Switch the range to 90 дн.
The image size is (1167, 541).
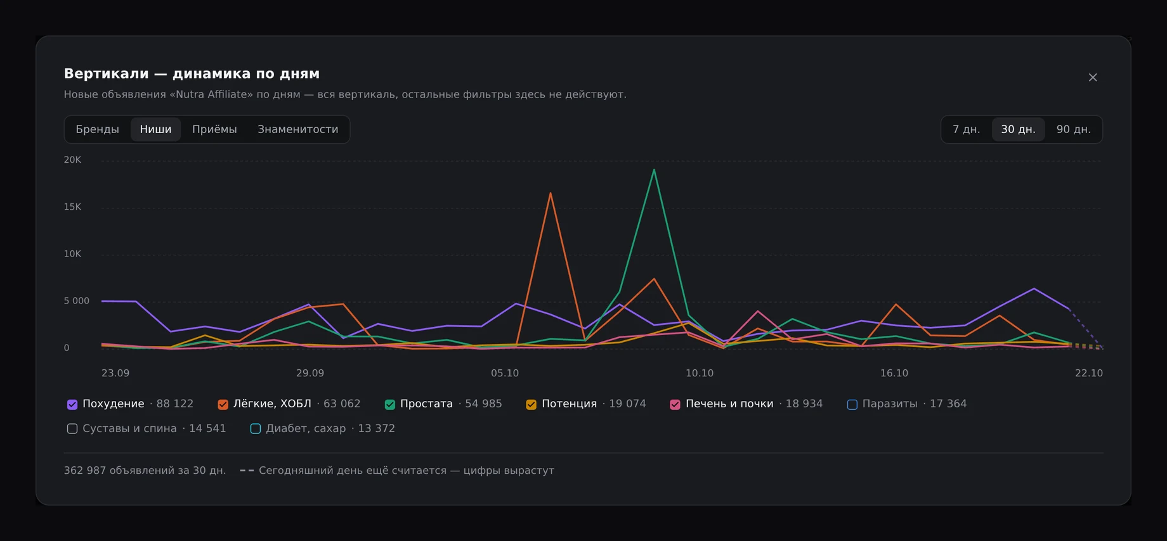tap(1073, 129)
